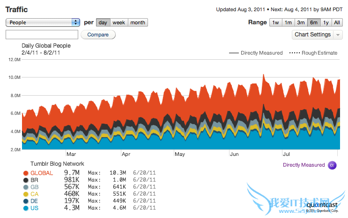Select the GB legend label
The width and height of the screenshot is (348, 218).
tap(35, 187)
